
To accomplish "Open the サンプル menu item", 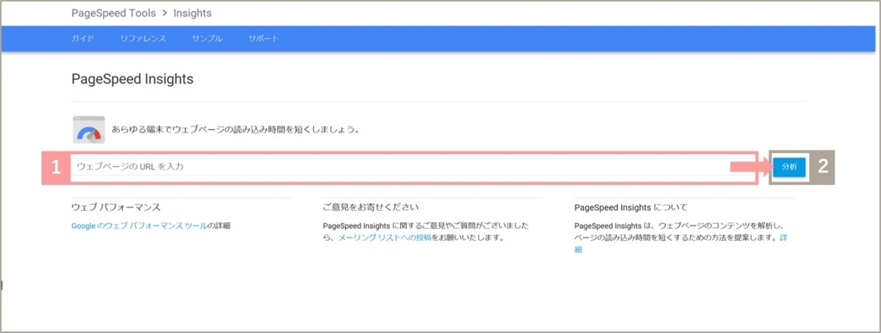I will point(206,39).
